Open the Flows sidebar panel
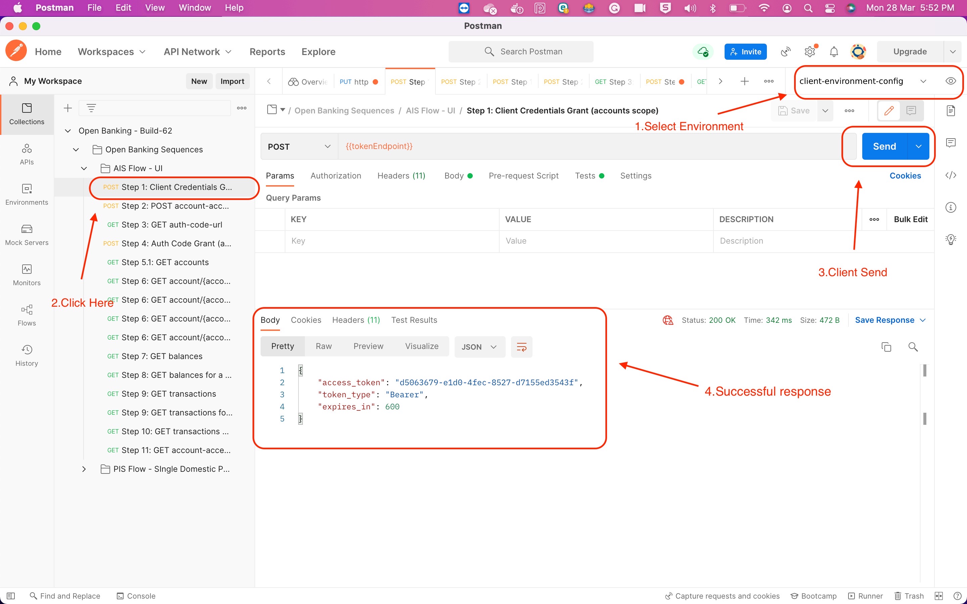Image resolution: width=967 pixels, height=604 pixels. coord(27,315)
